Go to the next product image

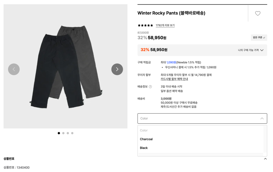(117, 69)
